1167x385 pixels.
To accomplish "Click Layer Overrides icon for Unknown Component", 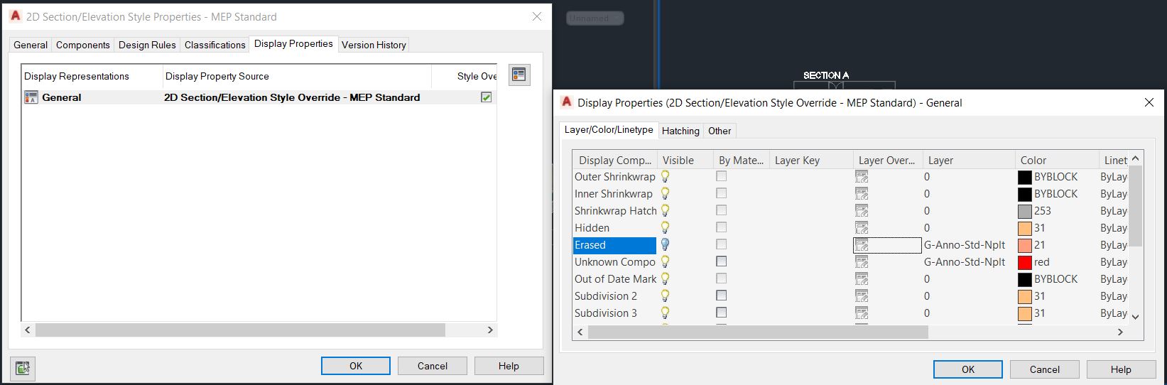I will point(862,262).
